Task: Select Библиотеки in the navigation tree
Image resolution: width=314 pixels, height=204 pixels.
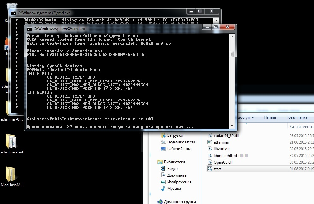Action: coord(175,162)
